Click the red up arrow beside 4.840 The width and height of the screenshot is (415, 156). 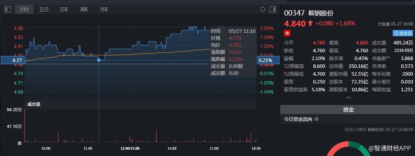(x=310, y=23)
